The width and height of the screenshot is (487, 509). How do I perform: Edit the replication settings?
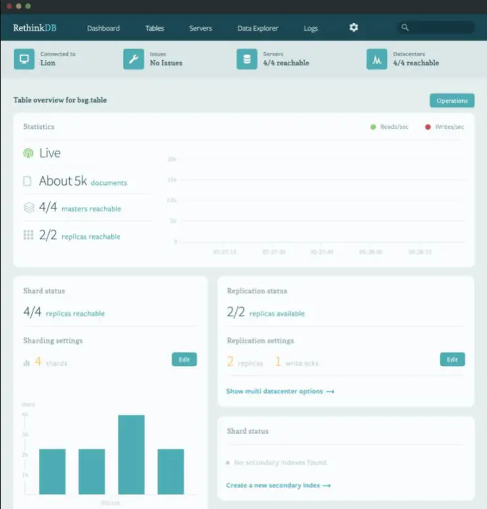(452, 359)
